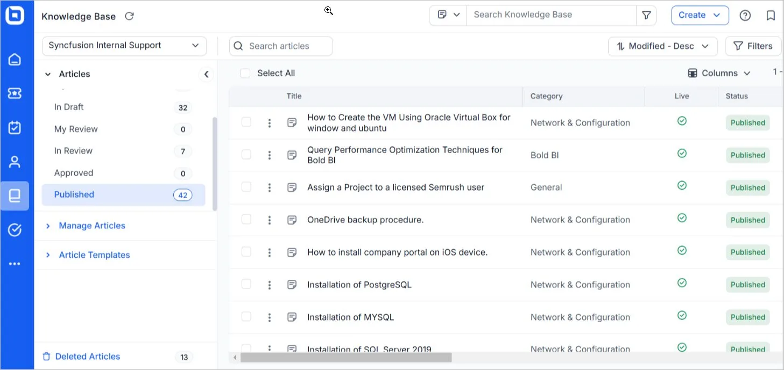The image size is (784, 370).
Task: Open article Installation of PostgreSQL
Action: 359,285
